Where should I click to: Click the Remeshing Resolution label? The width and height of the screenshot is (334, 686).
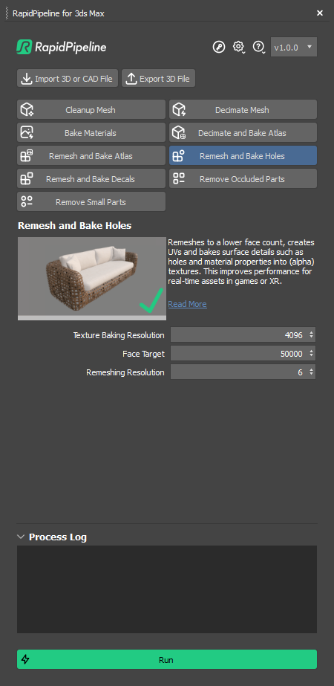125,372
